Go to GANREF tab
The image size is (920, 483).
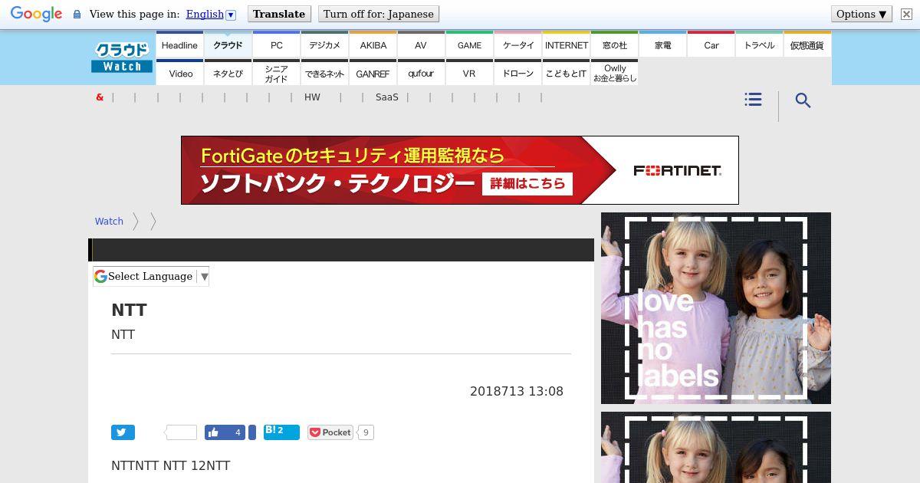[x=373, y=74]
